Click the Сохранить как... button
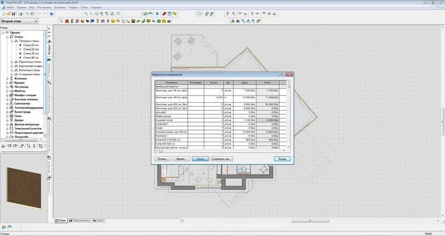 pos(222,159)
